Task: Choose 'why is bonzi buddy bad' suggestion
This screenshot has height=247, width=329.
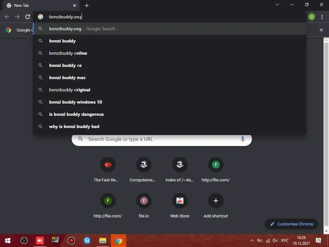Action: click(x=170, y=126)
